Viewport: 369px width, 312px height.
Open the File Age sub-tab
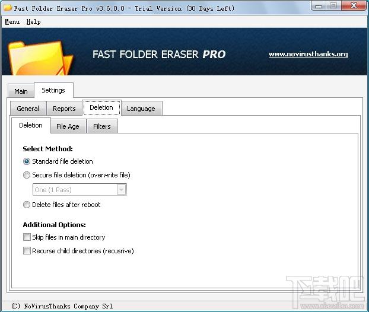68,126
